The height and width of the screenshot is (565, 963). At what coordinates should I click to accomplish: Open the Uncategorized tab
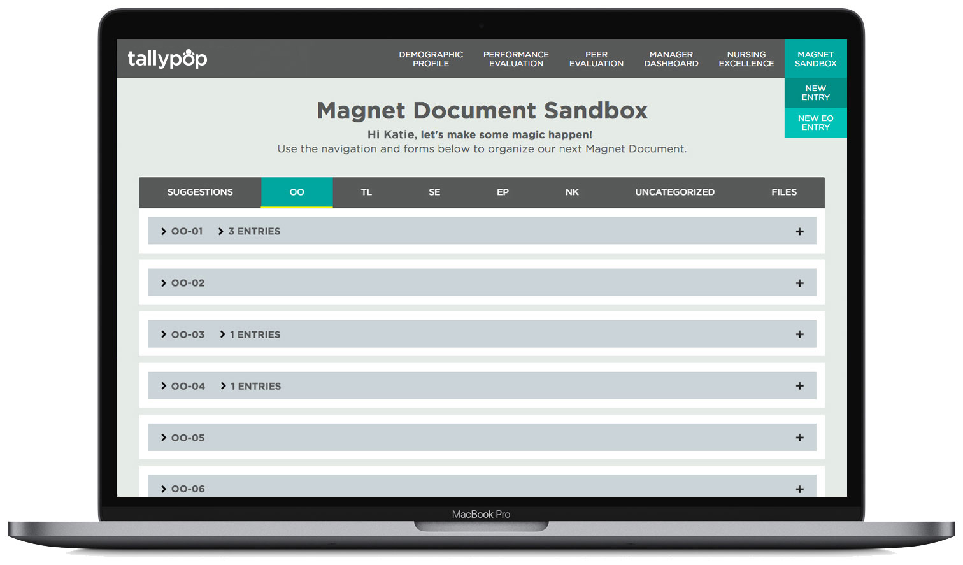click(x=674, y=192)
